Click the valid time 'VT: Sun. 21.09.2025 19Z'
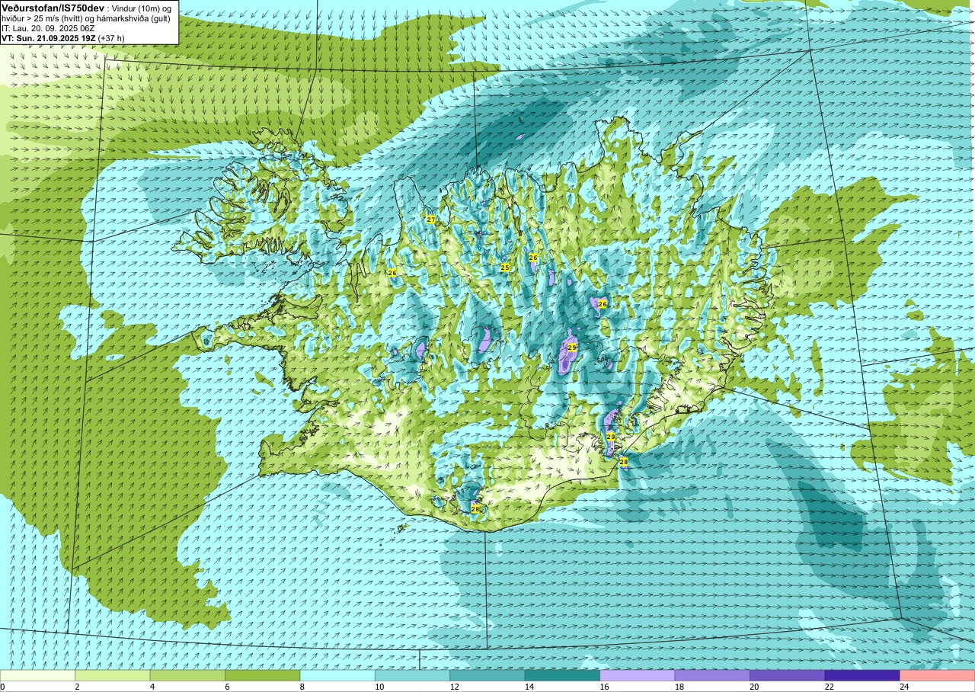The image size is (975, 692). (x=49, y=37)
